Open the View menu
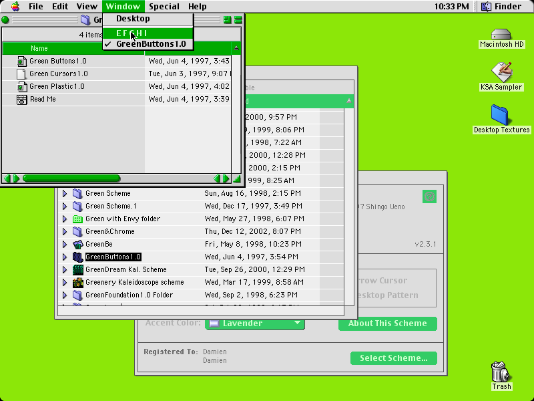This screenshot has width=534, height=401. coord(87,7)
